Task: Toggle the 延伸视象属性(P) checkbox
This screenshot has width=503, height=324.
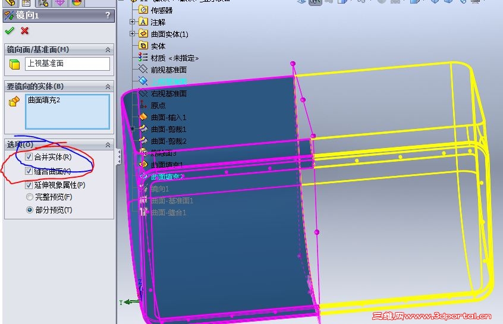Action: [29, 185]
